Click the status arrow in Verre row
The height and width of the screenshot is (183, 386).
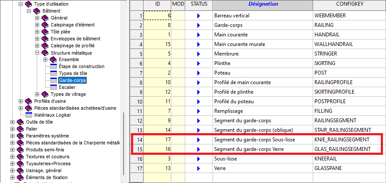(199, 168)
